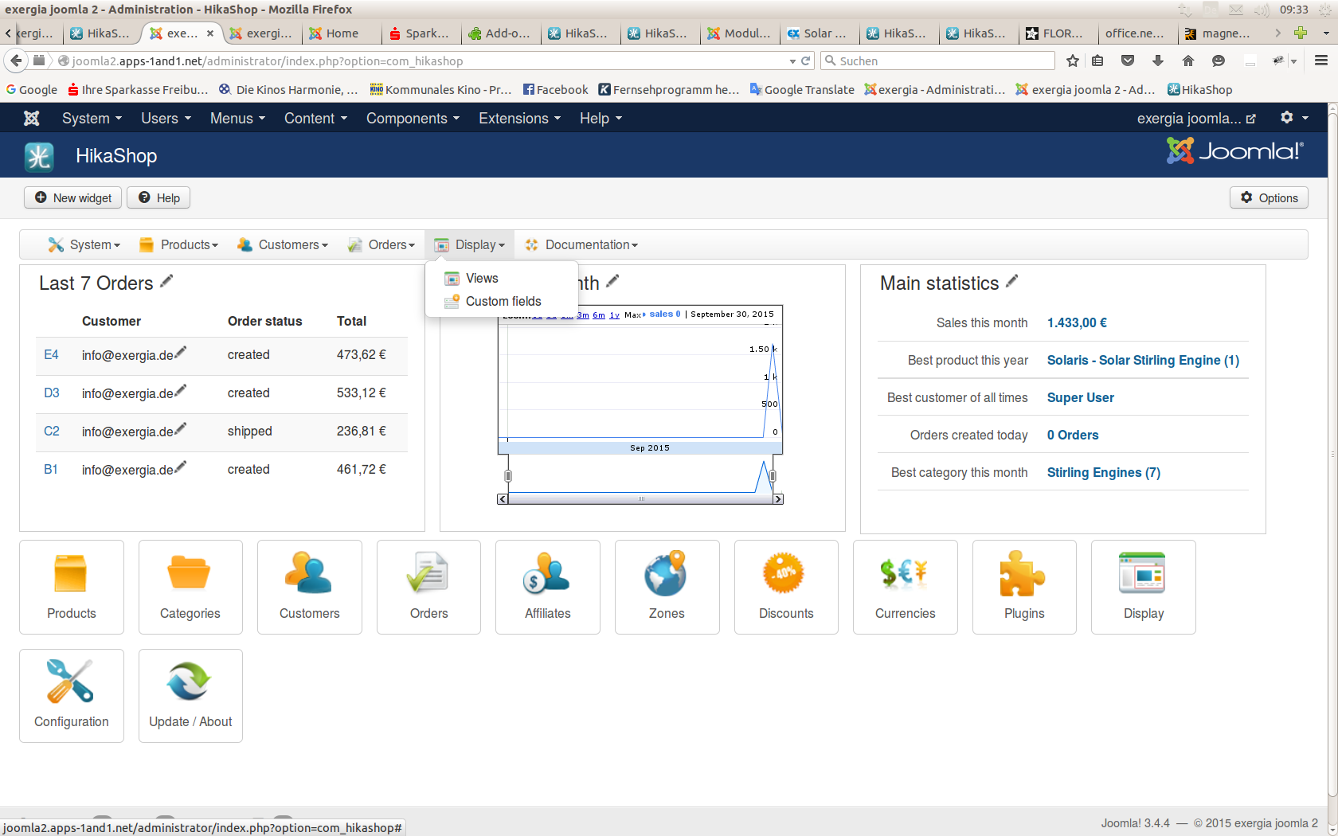This screenshot has height=836, width=1338.
Task: Edit the Last 7 Orders widget
Action: click(166, 281)
